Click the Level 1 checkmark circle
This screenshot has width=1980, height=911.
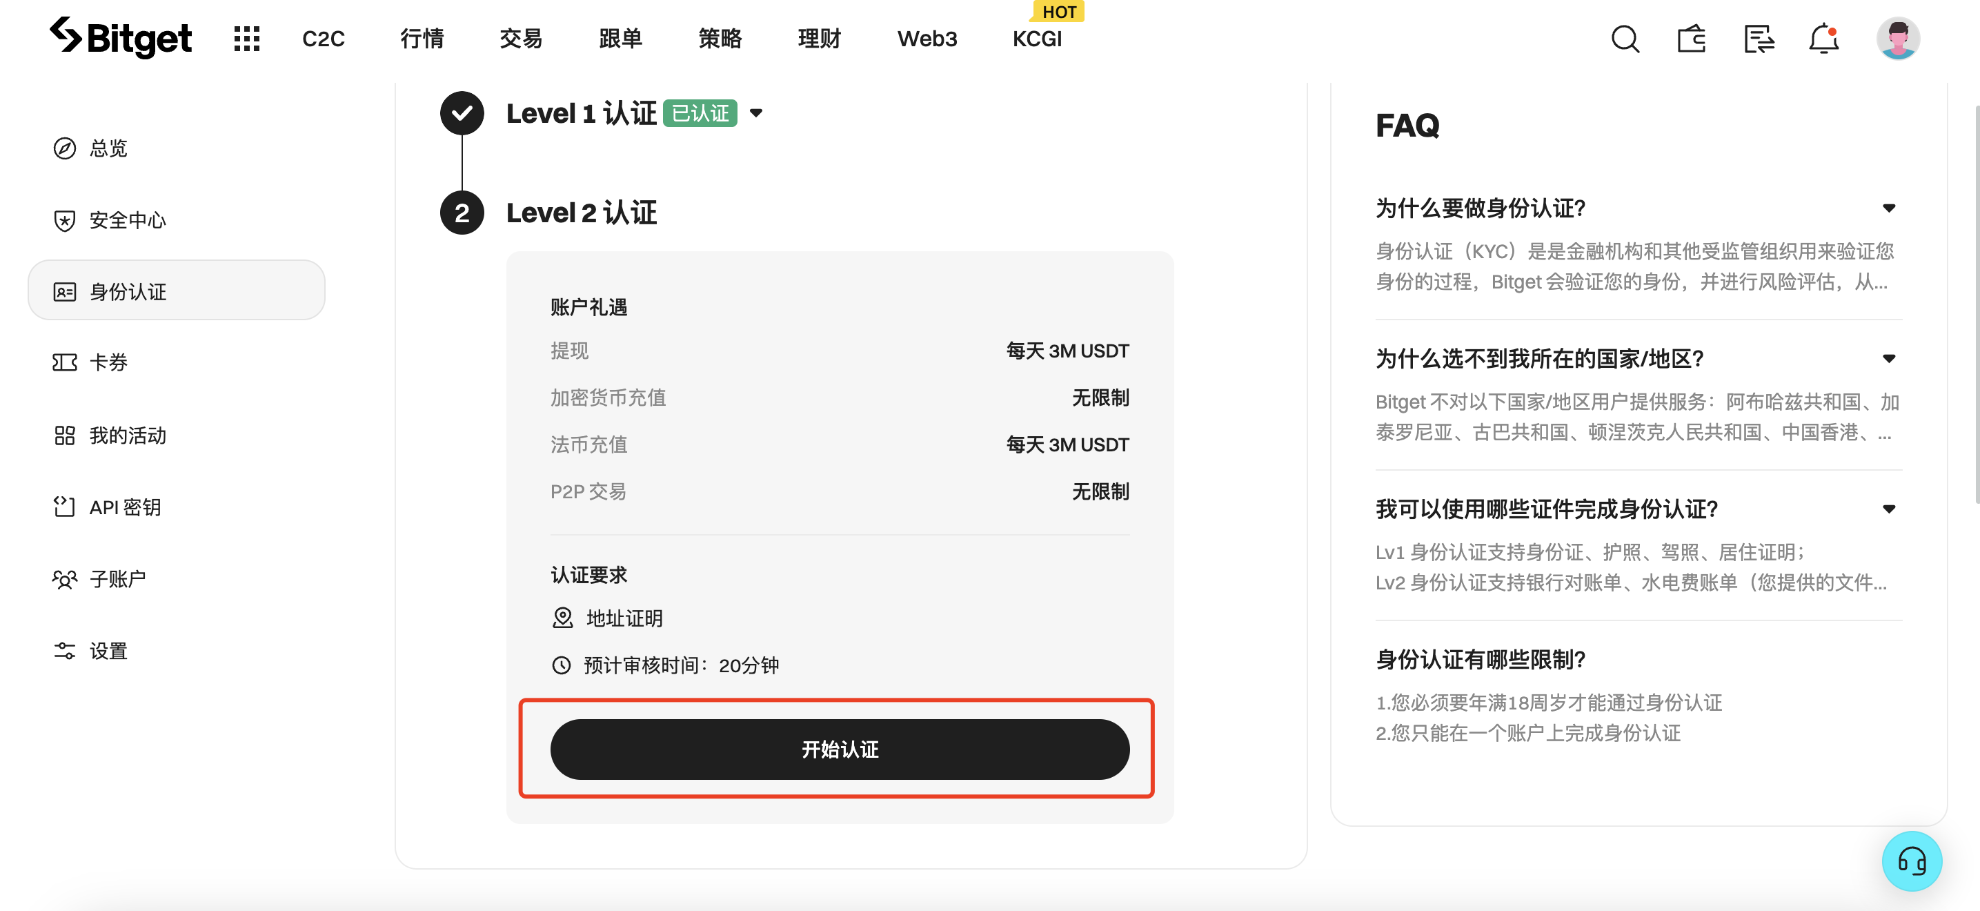(x=462, y=113)
